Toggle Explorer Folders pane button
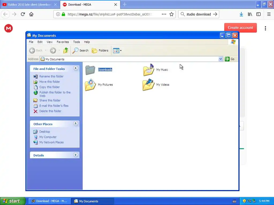 click(100, 50)
